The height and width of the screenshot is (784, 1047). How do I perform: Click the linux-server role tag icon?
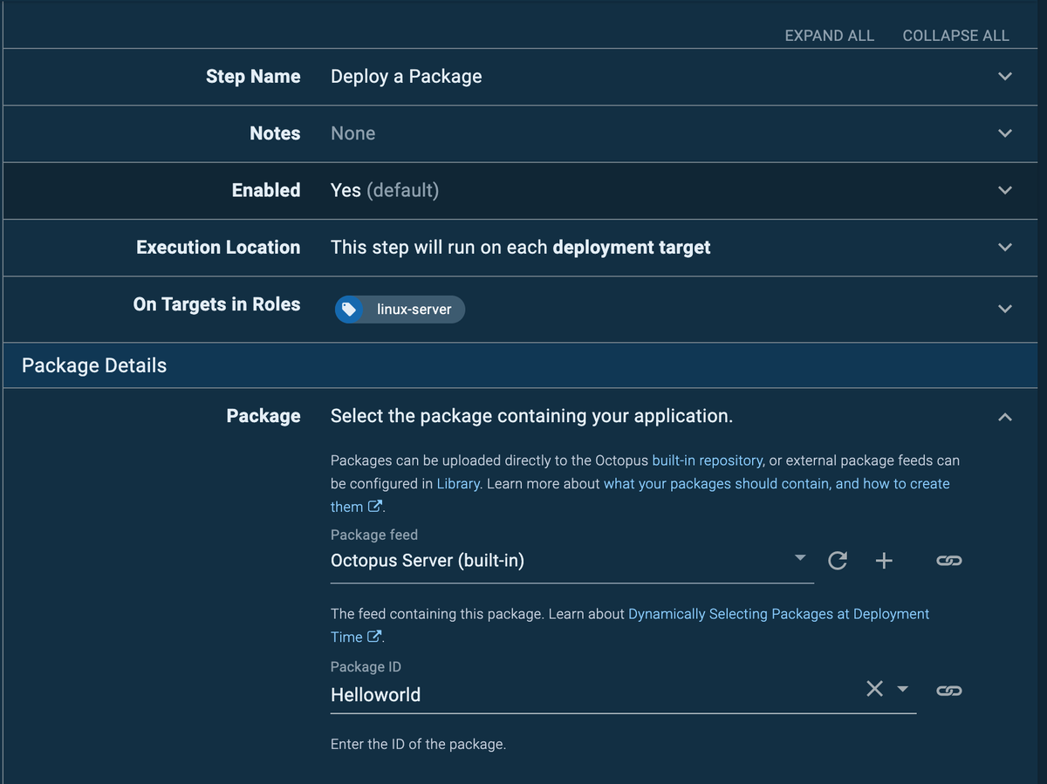pos(349,310)
